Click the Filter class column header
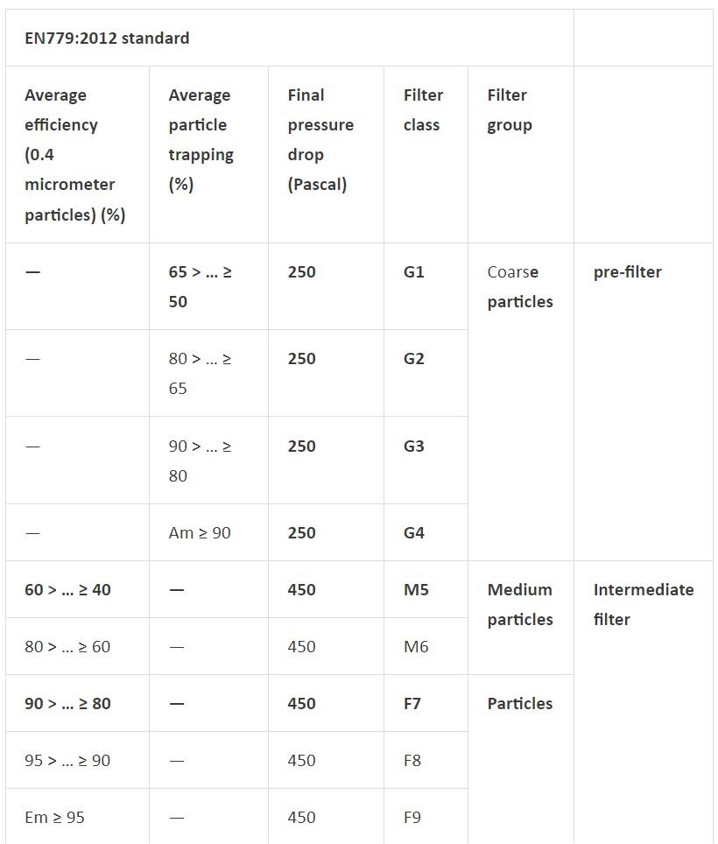Image resolution: width=718 pixels, height=844 pixels. [426, 154]
